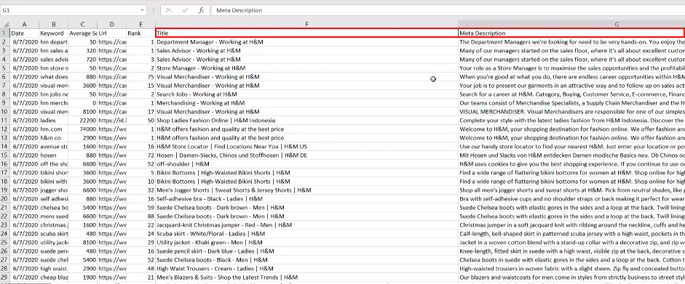
Task: Select column F header
Action: pos(306,25)
